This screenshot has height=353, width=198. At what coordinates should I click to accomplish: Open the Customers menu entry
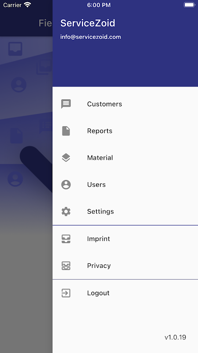pos(125,104)
